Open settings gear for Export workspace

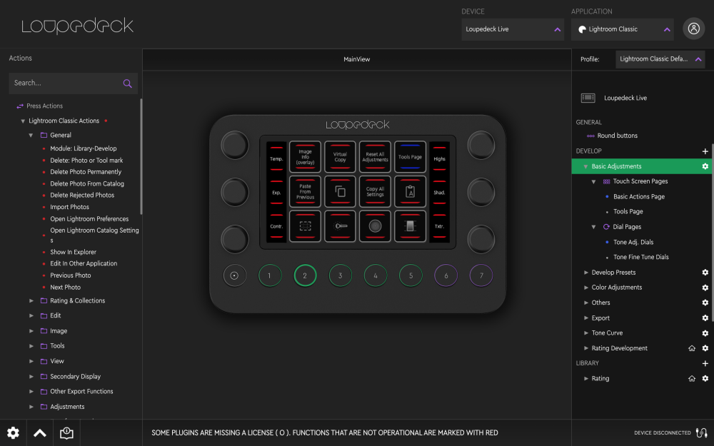[x=705, y=318]
